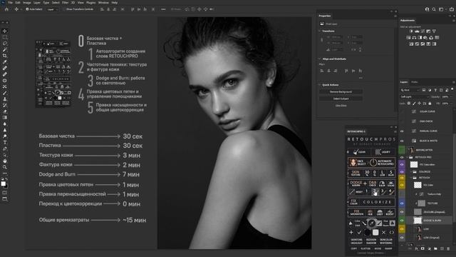Open the layer filter Kind dropdown
456x257 pixels.
410,90
